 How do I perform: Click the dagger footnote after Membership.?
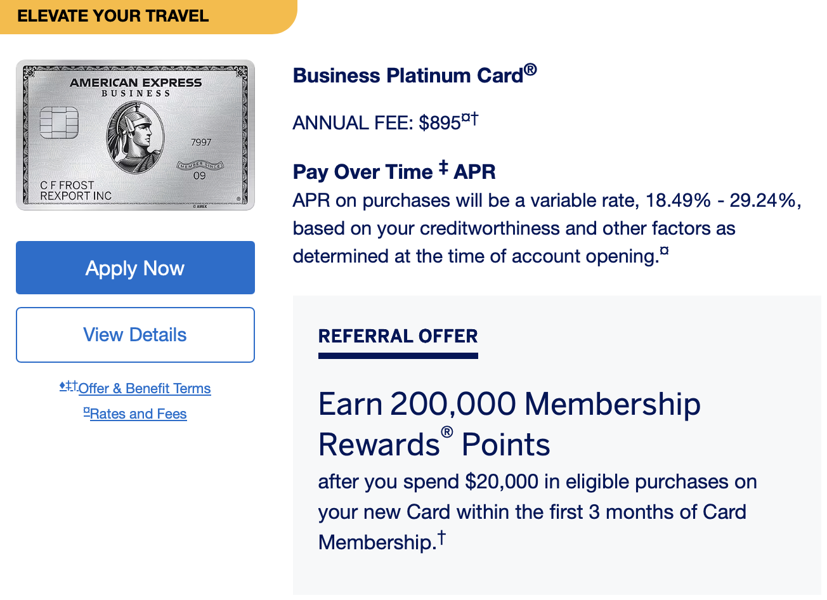441,538
